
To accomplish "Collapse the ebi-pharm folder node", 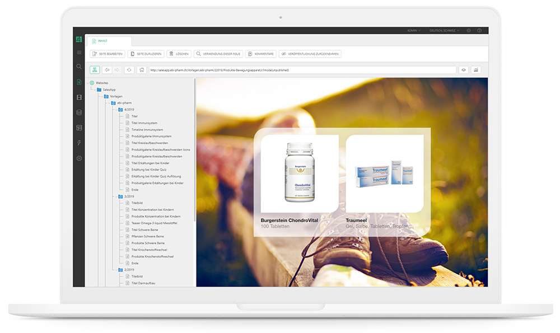I will point(109,103).
